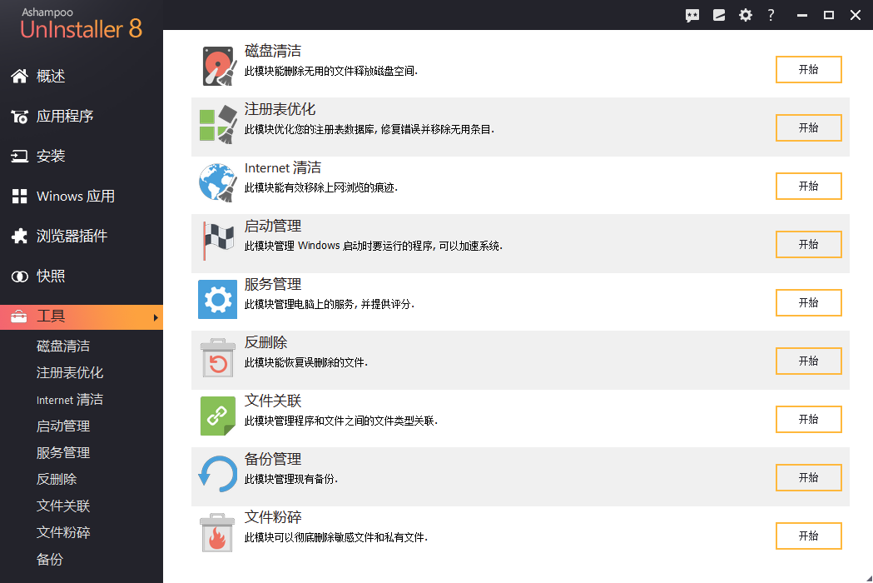Select 服务管理 in sidebar submenu
873x583 pixels.
[x=63, y=452]
